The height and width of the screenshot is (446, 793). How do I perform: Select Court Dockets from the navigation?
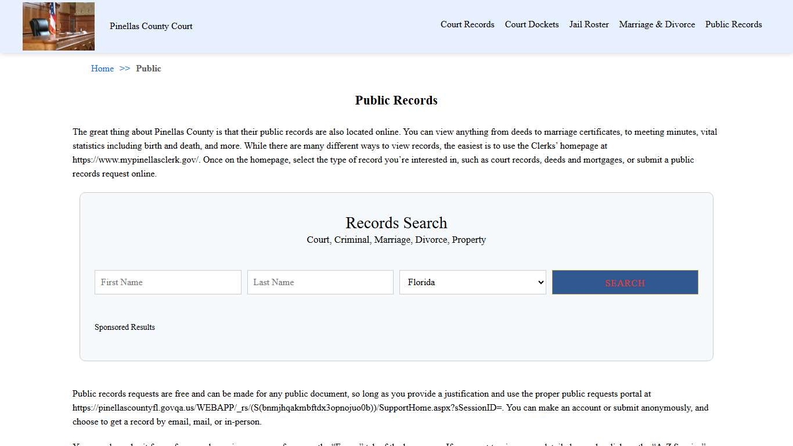532,24
